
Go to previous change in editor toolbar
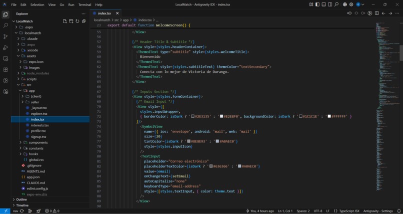[x=349, y=13]
